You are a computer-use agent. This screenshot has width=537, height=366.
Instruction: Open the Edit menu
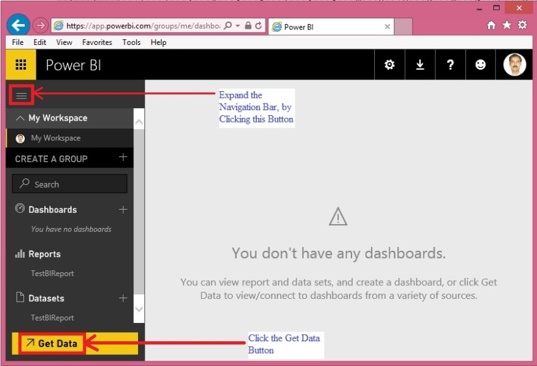tap(40, 42)
